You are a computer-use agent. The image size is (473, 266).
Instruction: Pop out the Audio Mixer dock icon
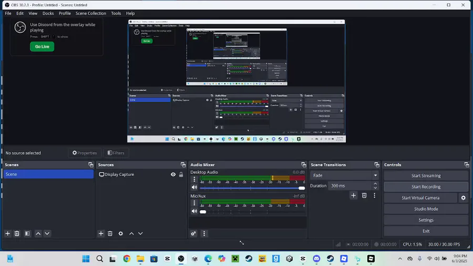(303, 165)
